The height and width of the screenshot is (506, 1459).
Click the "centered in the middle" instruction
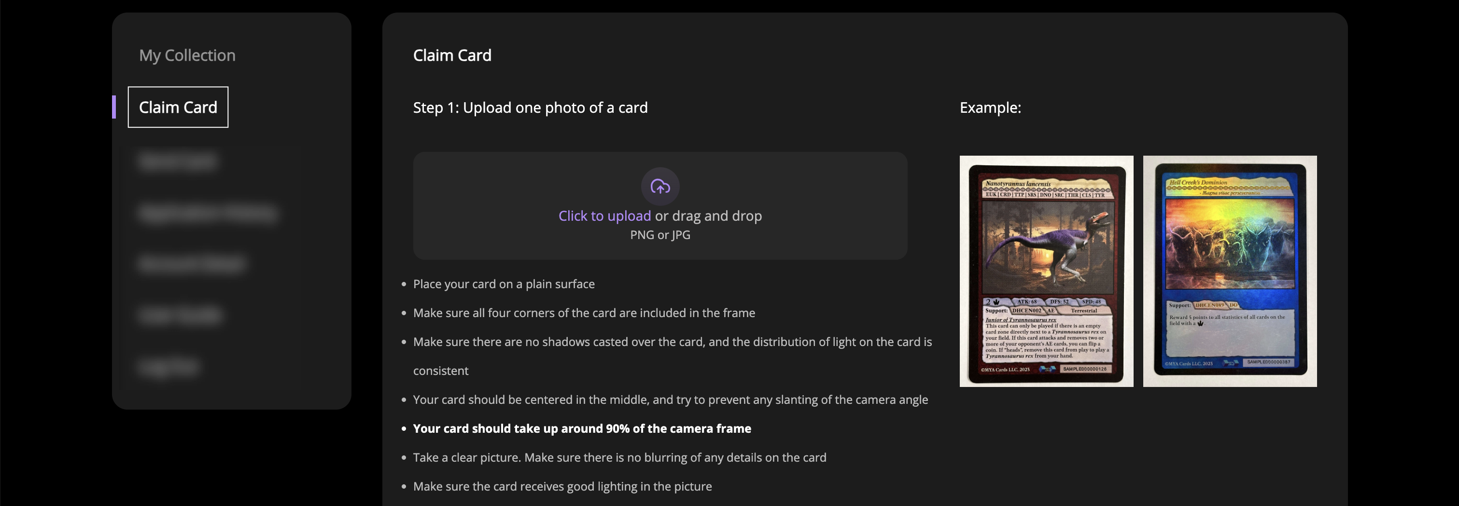point(670,399)
